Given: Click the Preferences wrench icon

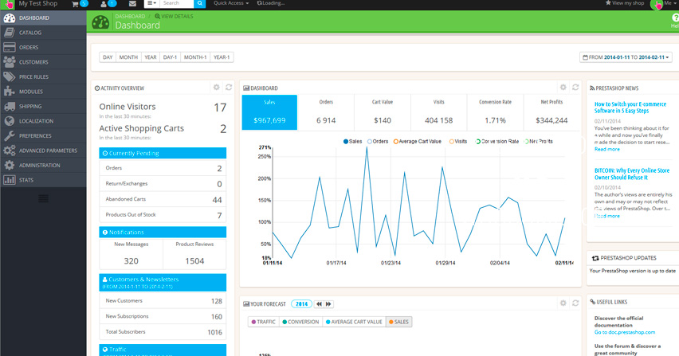Looking at the screenshot, I should pyautogui.click(x=9, y=136).
